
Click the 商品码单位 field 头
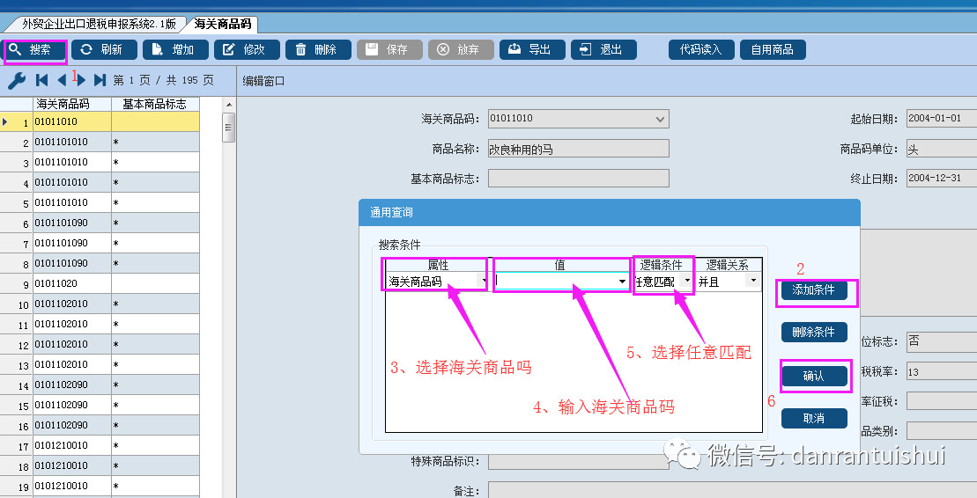(x=942, y=149)
